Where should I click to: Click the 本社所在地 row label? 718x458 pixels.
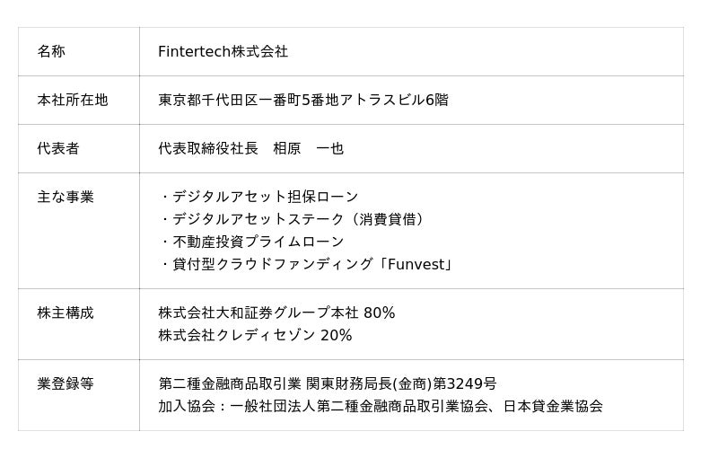point(73,101)
